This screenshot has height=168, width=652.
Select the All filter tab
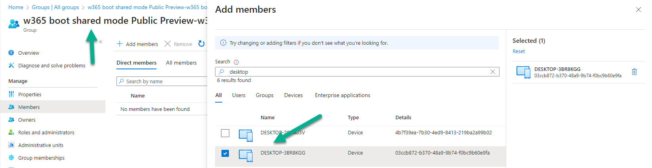click(219, 95)
